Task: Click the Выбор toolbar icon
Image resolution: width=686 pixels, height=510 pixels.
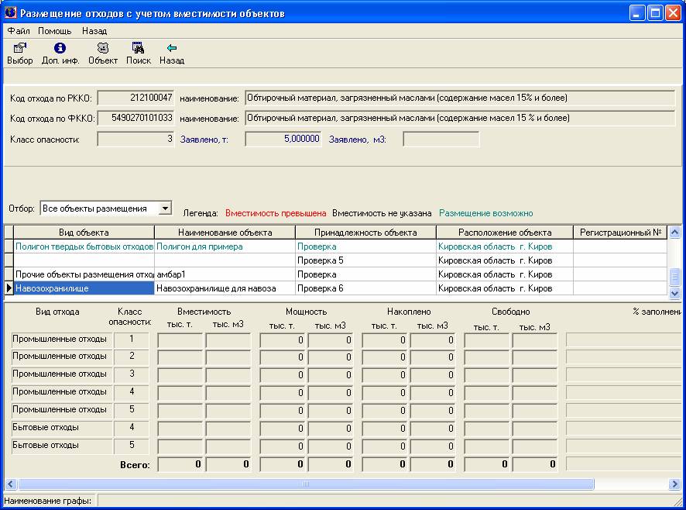Action: tap(20, 48)
